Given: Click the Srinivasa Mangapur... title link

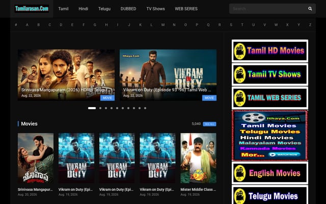Looking at the screenshot, I should [35, 190].
